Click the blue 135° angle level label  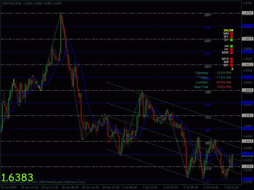(208, 105)
